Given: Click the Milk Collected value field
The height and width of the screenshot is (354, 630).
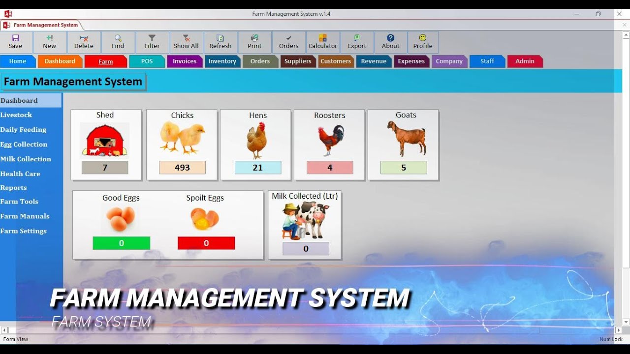Looking at the screenshot, I should pos(306,249).
